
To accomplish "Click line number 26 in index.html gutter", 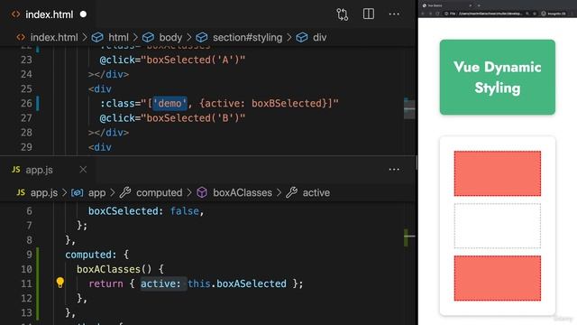I will coord(26,104).
